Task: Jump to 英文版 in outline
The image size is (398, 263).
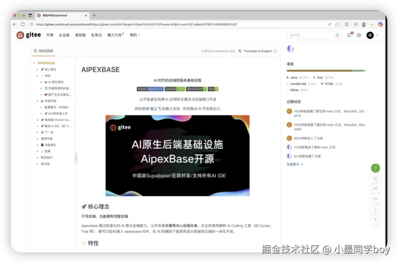Action: (45, 164)
